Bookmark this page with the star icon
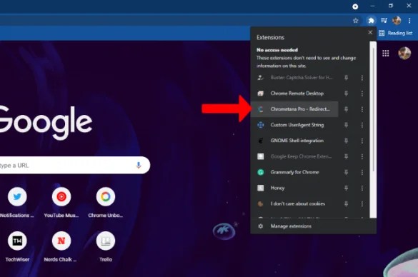The height and width of the screenshot is (277, 418). 356,21
